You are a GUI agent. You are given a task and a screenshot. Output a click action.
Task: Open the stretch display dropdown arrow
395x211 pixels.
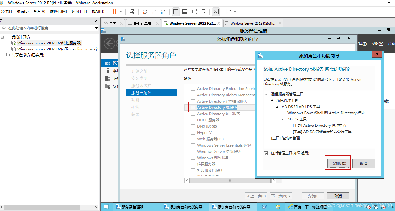235,12
